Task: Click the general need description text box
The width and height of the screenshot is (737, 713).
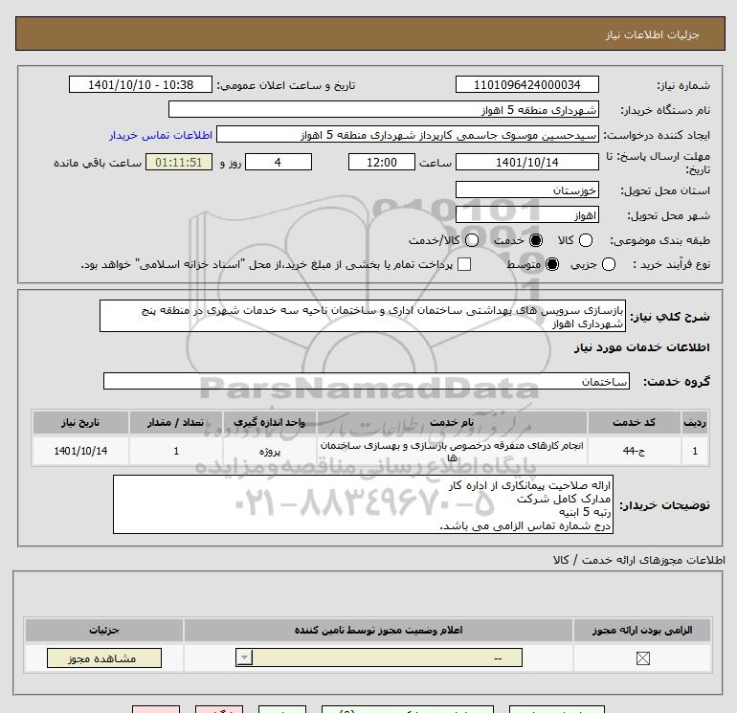Action: coord(363,317)
